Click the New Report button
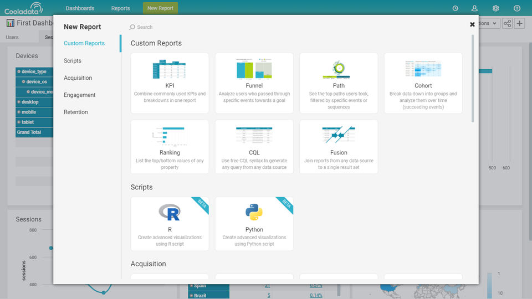 click(x=160, y=8)
